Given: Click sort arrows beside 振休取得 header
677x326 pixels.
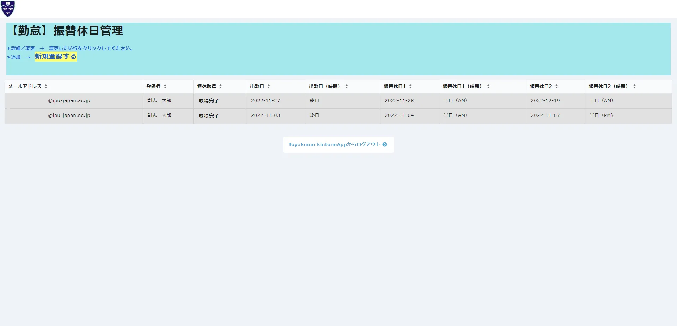Looking at the screenshot, I should (x=220, y=87).
